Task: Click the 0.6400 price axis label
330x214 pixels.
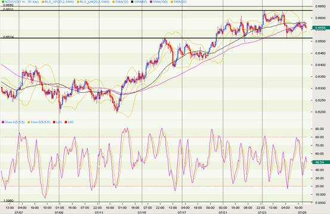Action: coord(320,65)
